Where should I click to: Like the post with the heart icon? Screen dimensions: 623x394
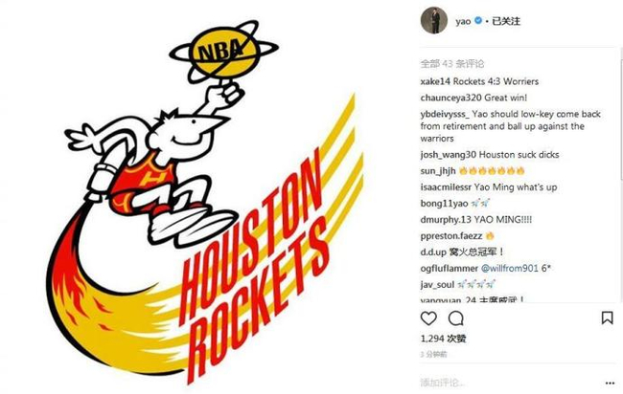click(x=428, y=318)
